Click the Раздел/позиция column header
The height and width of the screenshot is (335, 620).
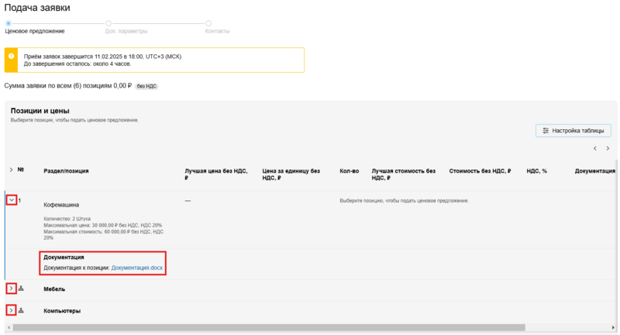pyautogui.click(x=66, y=169)
